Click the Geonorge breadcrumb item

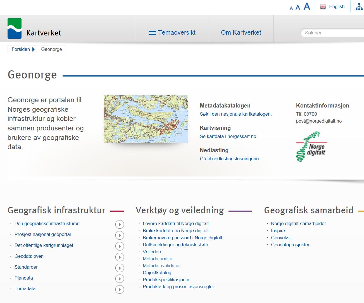[x=52, y=49]
